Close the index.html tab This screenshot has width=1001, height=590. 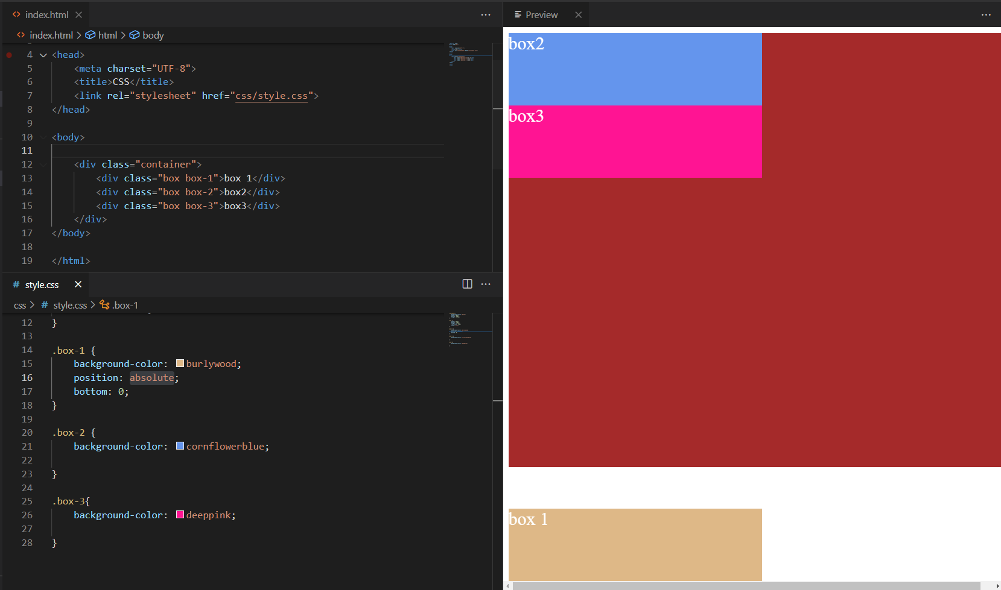(x=78, y=14)
